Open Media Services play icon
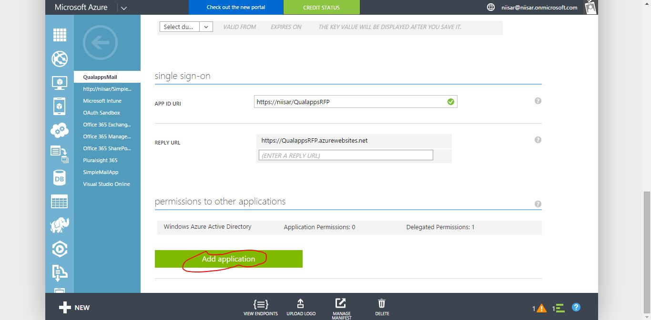The image size is (651, 320). (x=60, y=249)
